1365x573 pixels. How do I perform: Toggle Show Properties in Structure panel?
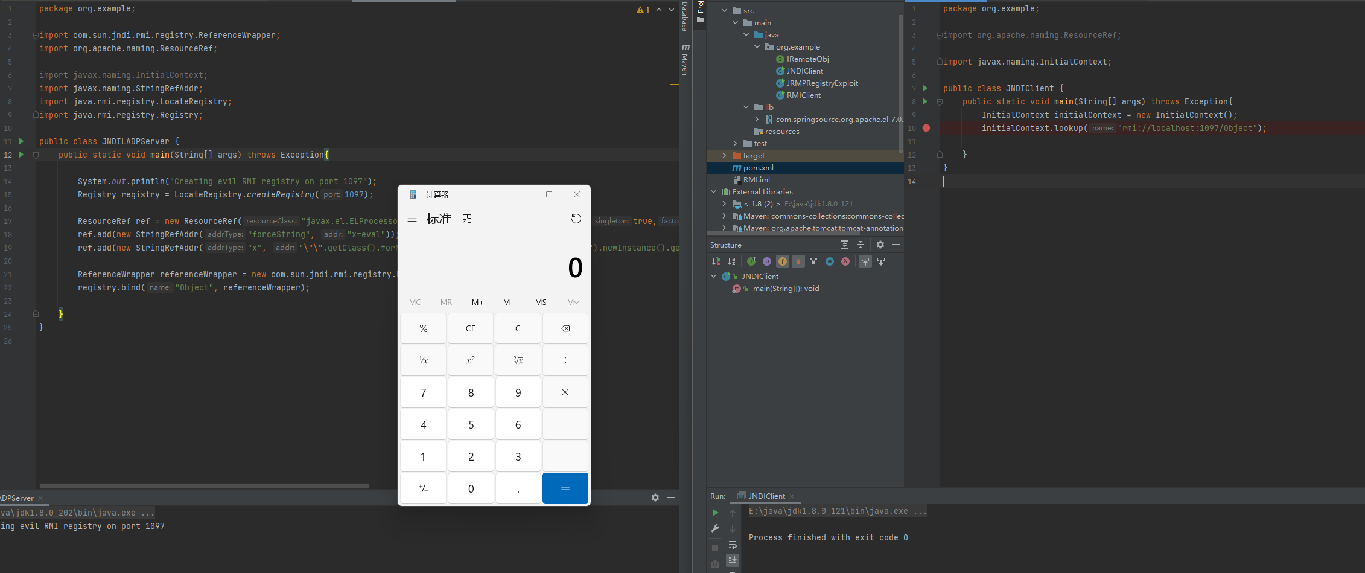767,261
